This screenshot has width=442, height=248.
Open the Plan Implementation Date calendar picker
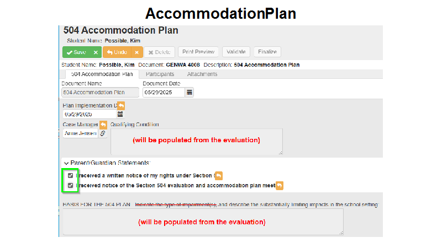click(x=120, y=114)
